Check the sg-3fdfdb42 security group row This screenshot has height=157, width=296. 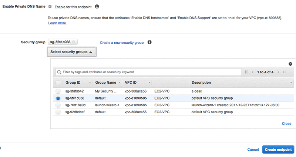(58, 91)
